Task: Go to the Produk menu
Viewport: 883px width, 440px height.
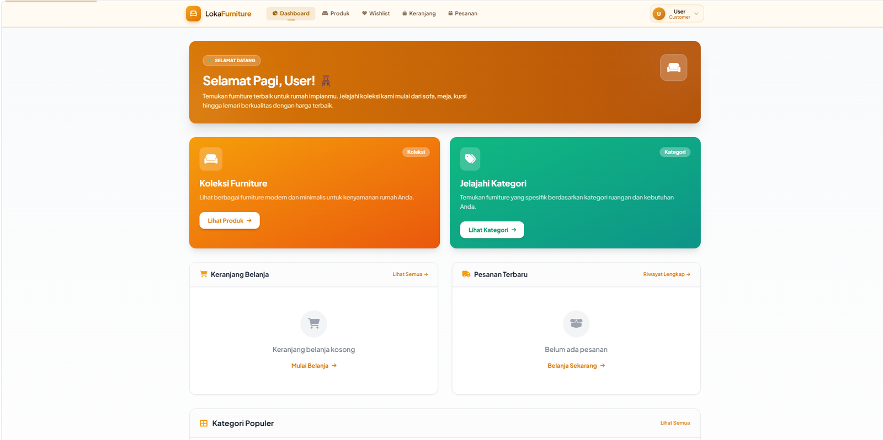Action: (x=336, y=13)
